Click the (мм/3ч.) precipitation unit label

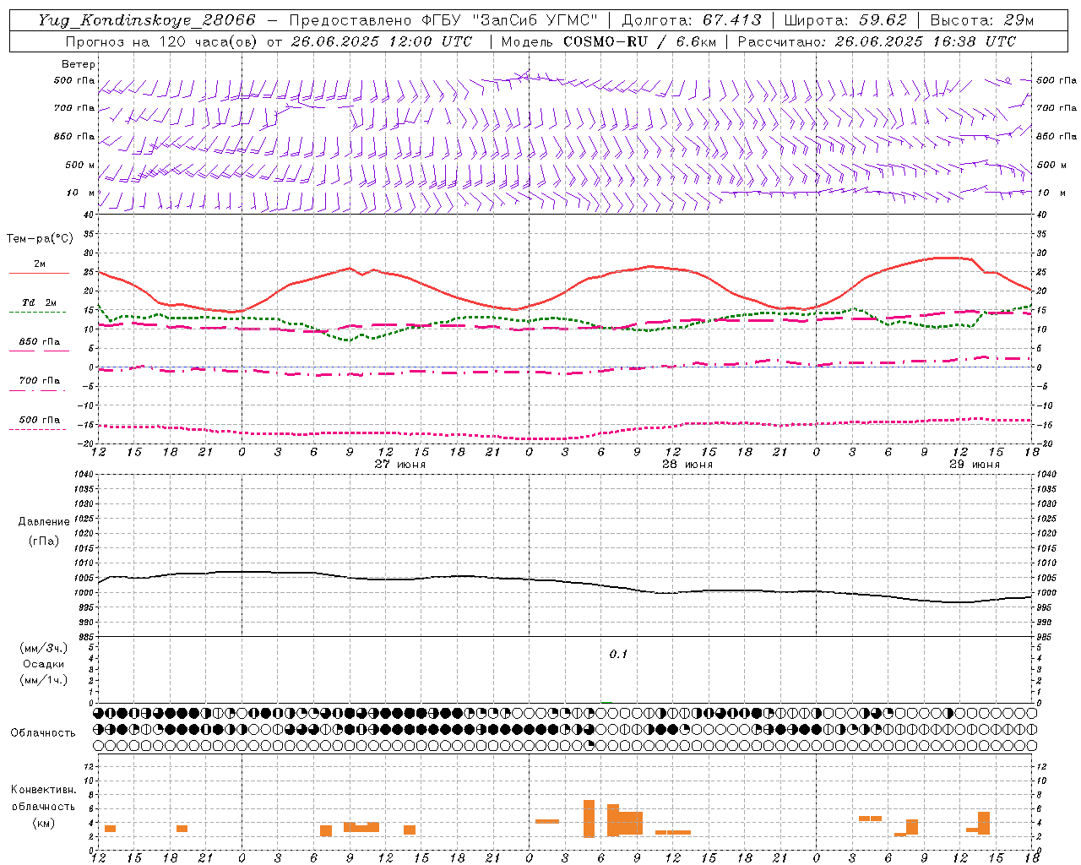(44, 648)
